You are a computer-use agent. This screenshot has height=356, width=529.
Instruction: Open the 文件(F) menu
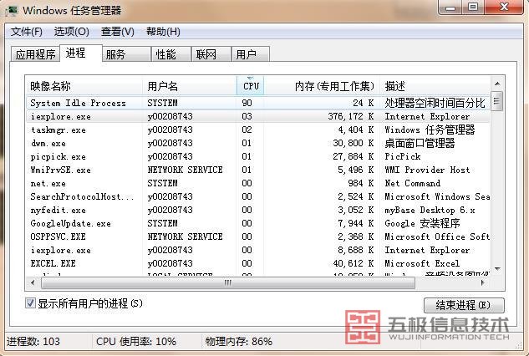coord(26,32)
